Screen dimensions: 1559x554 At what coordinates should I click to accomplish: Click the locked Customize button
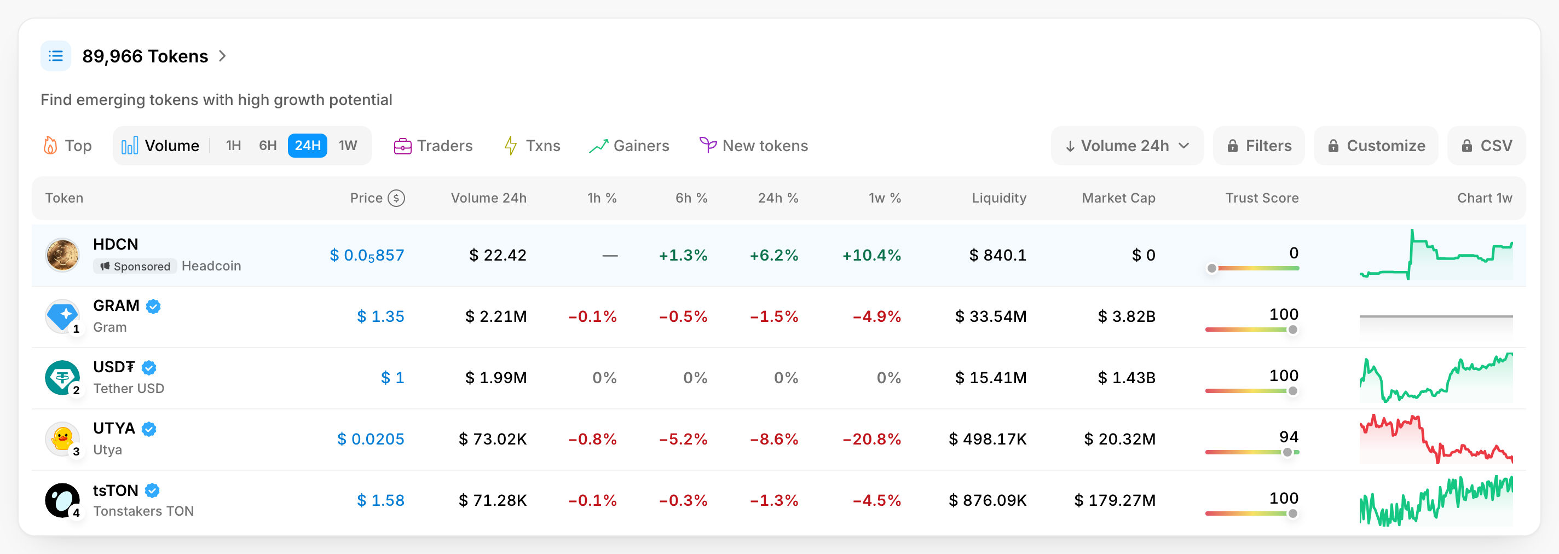(1376, 146)
